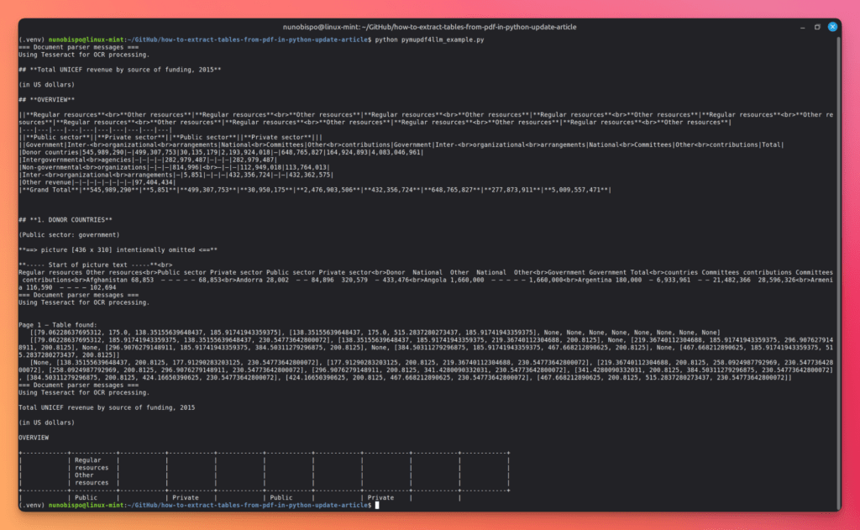Click 'picture [436 x 310] intentionally omitted' line
Image resolution: width=860 pixels, height=530 pixels.
[x=118, y=249]
